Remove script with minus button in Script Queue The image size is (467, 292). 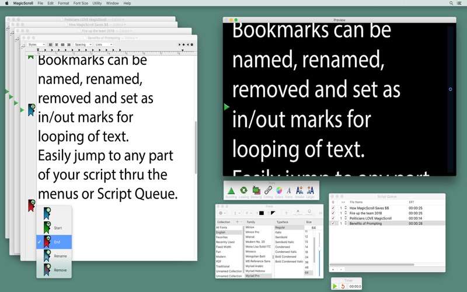pyautogui.click(x=341, y=269)
